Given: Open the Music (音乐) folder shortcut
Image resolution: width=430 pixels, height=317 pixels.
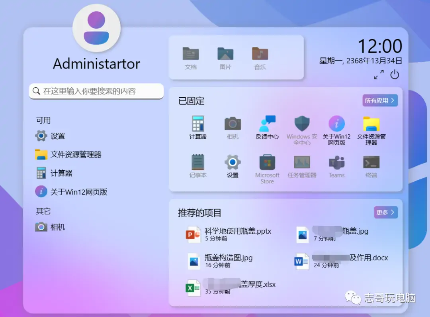Looking at the screenshot, I should [260, 58].
